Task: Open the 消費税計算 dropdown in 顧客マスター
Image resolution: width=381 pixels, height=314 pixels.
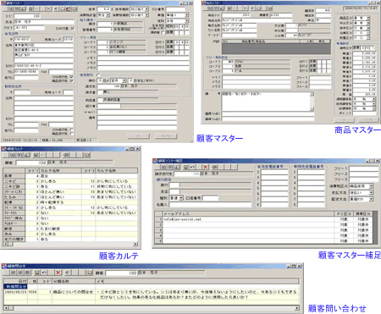Action: (x=108, y=14)
